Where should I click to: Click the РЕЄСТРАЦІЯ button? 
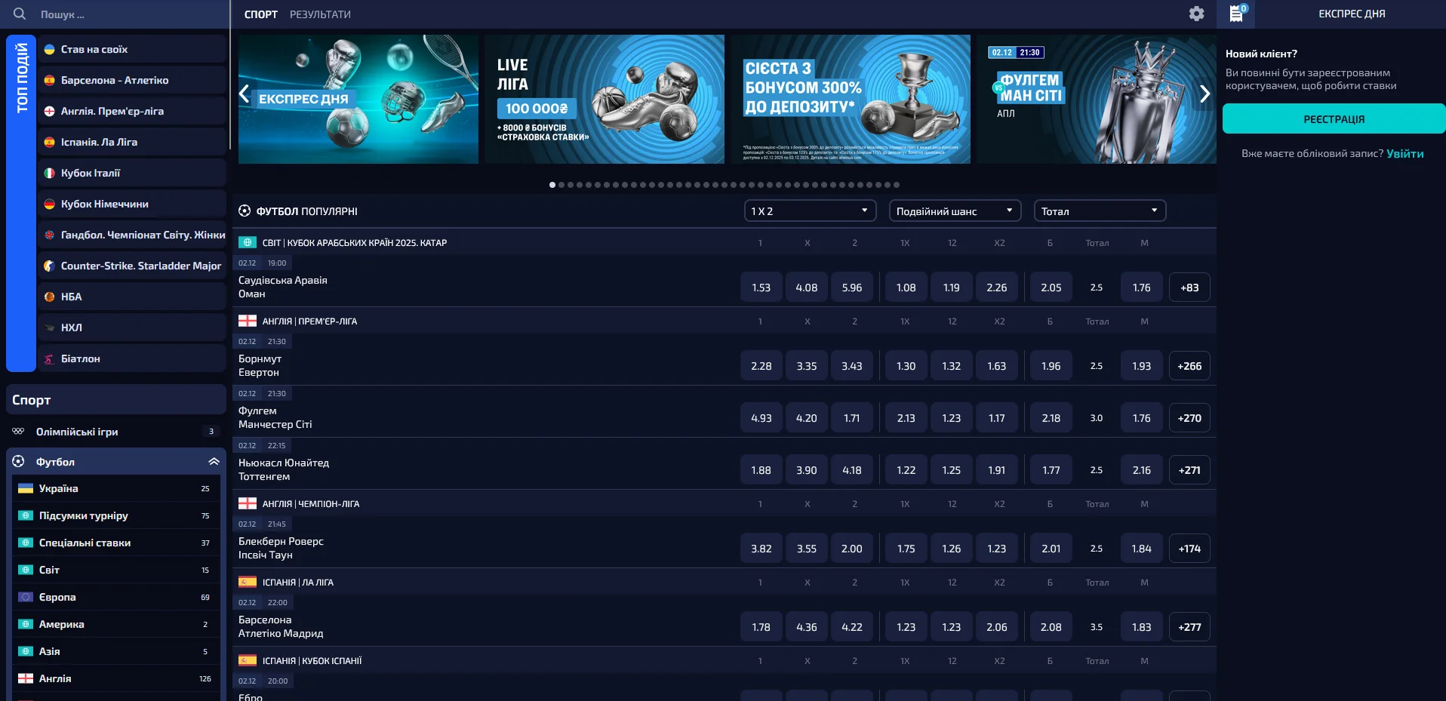coord(1334,119)
